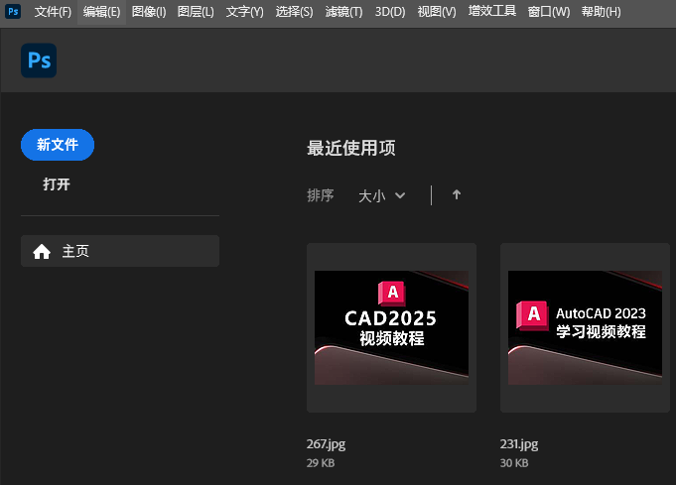Click the 30 KB size label
The width and height of the screenshot is (676, 485).
pyautogui.click(x=514, y=463)
